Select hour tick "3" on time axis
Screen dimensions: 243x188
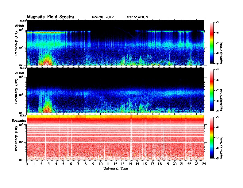(x=49, y=164)
